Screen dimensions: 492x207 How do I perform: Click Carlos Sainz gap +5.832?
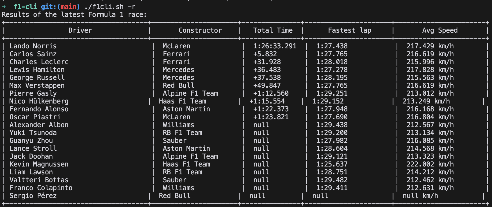tap(265, 54)
